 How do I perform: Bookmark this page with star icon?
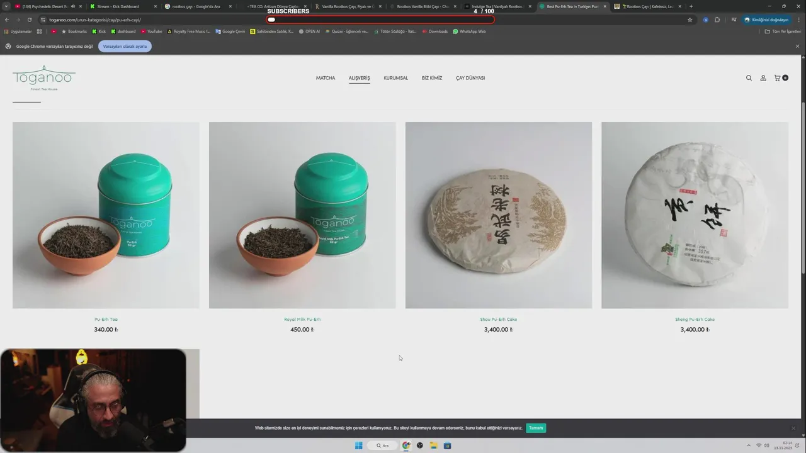(690, 20)
